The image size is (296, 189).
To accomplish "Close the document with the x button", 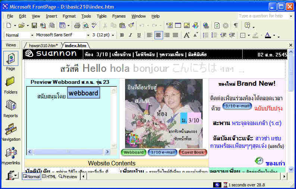I will click(291, 45).
